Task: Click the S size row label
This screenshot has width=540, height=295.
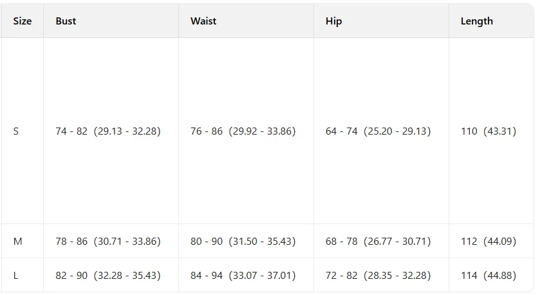Action: point(16,131)
